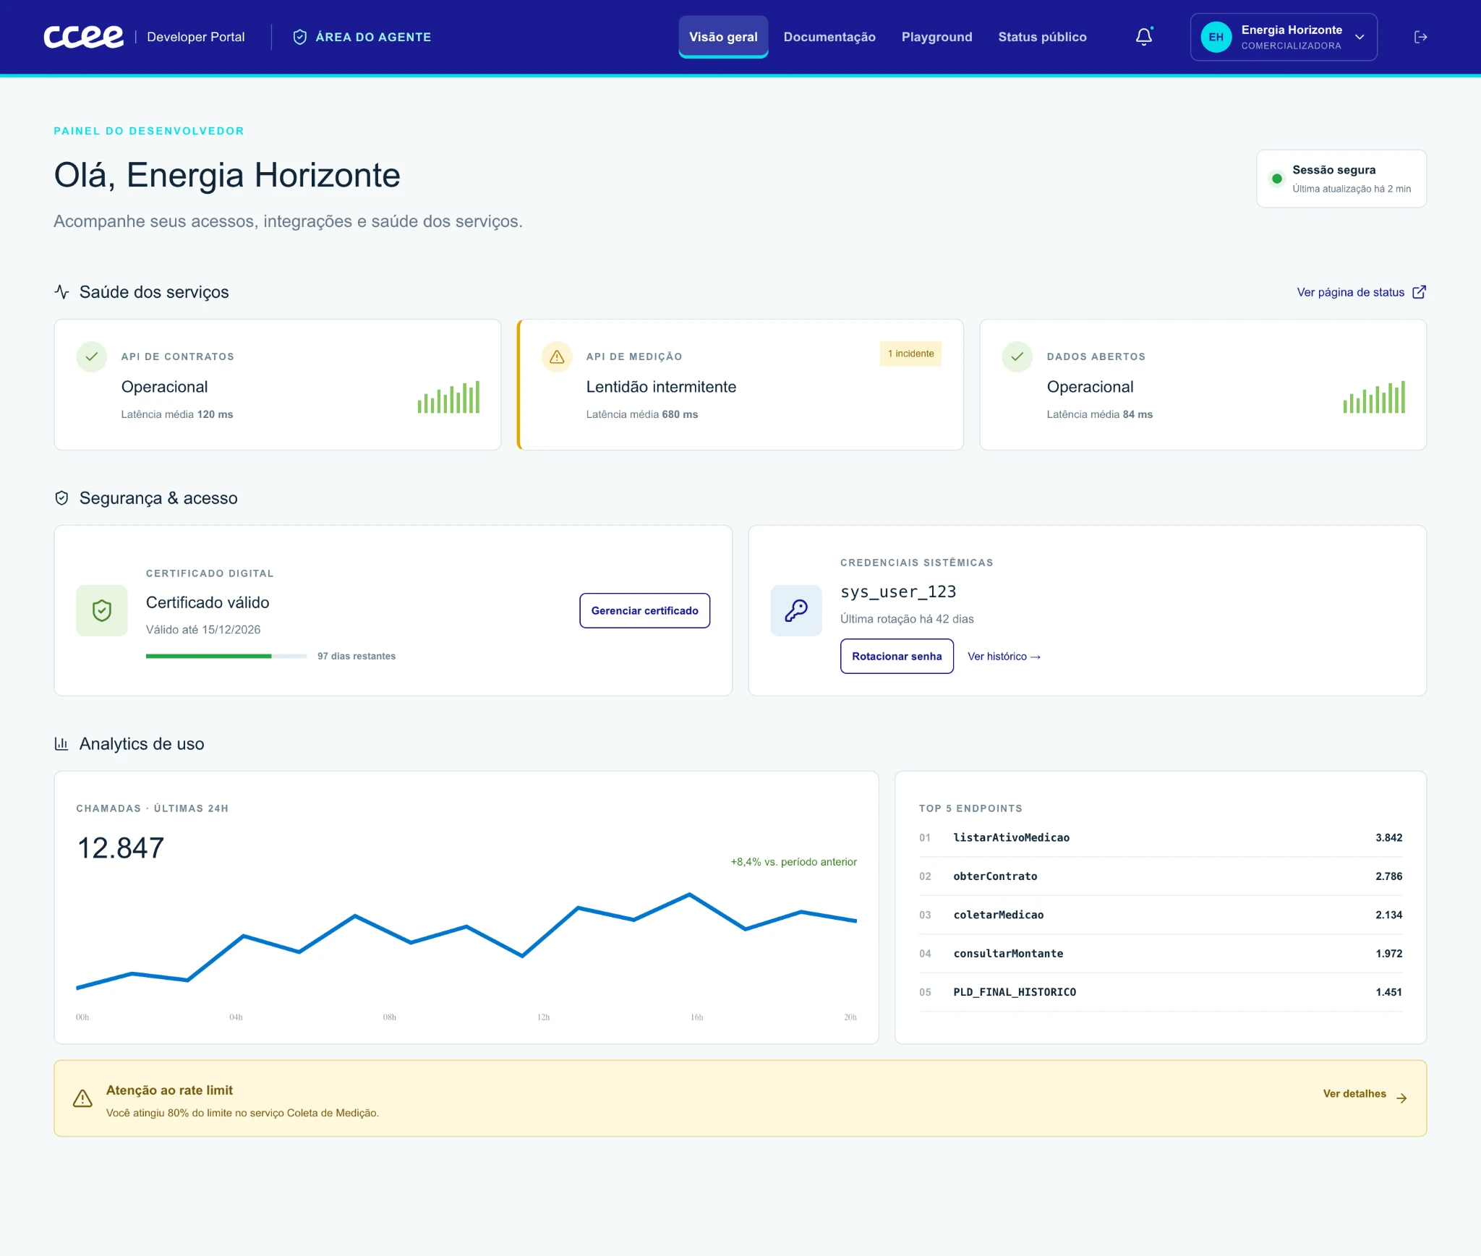Click the Segurança & acesso shield icon
The width and height of the screenshot is (1481, 1256).
[x=61, y=497]
